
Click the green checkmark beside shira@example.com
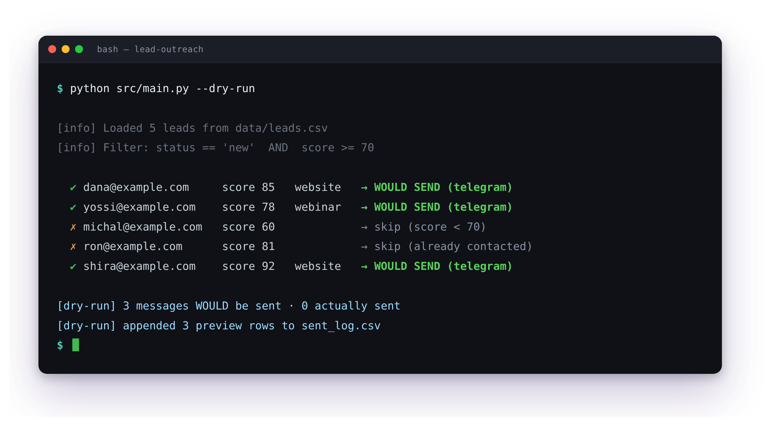tap(73, 267)
